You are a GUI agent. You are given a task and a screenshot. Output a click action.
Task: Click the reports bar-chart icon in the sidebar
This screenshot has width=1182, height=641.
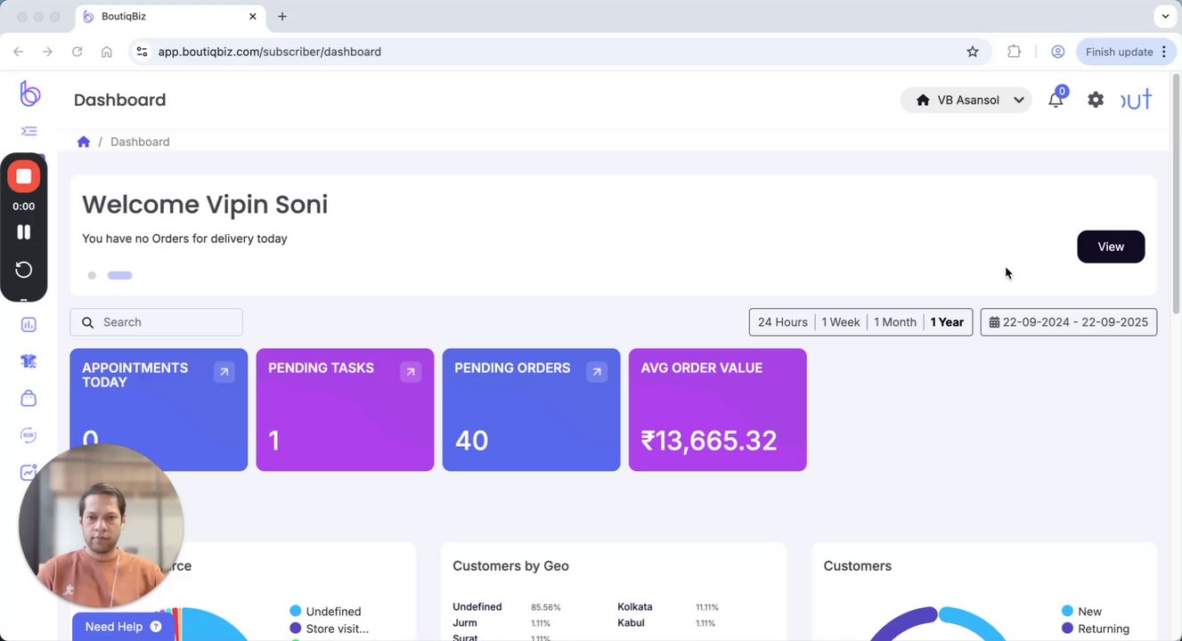29,325
